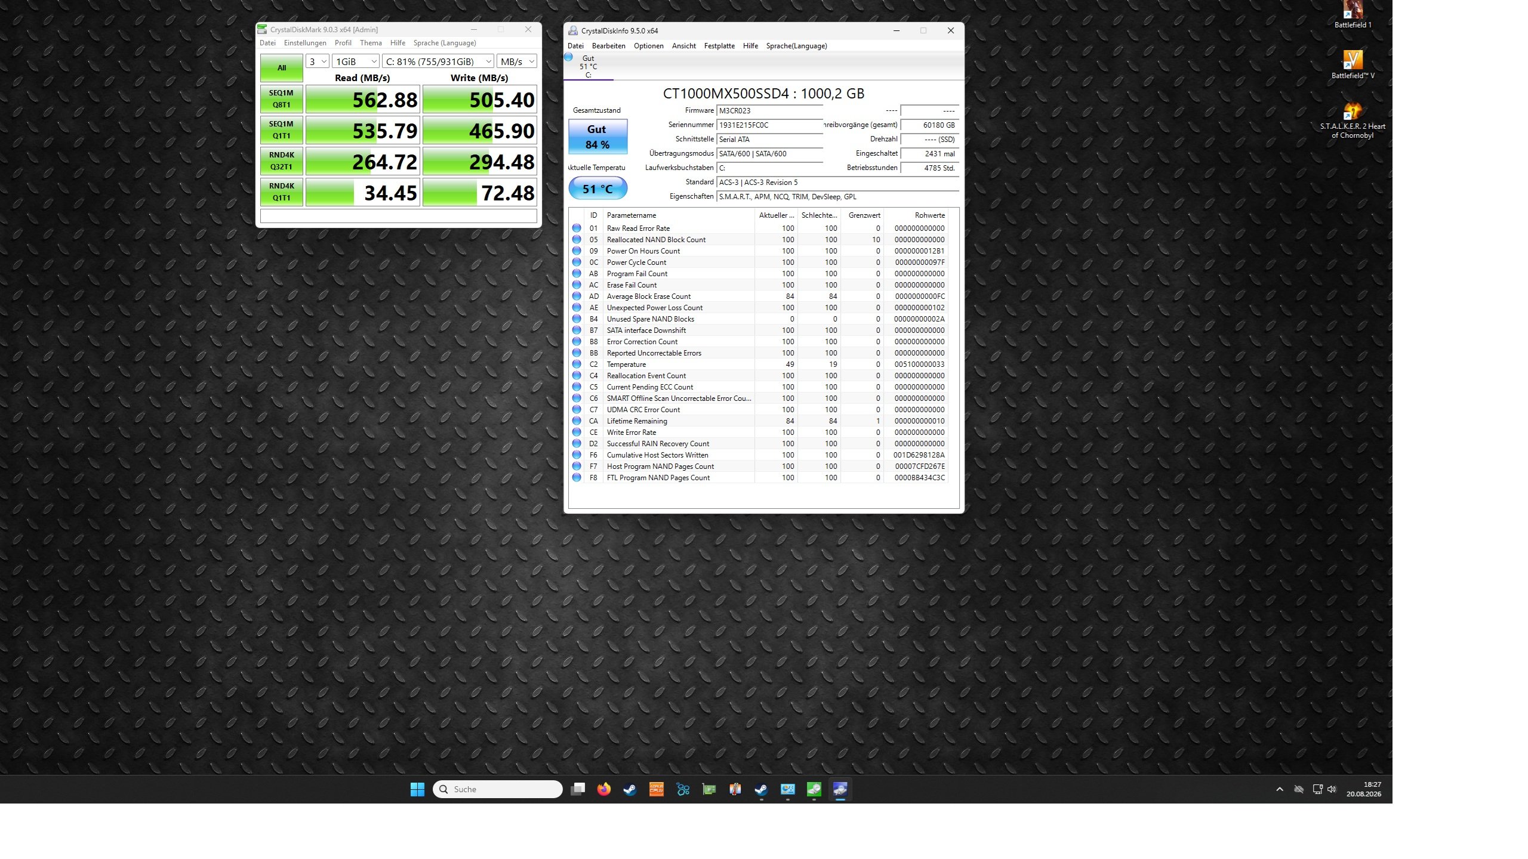Click the All benchmark button
1528x859 pixels.
pos(282,68)
